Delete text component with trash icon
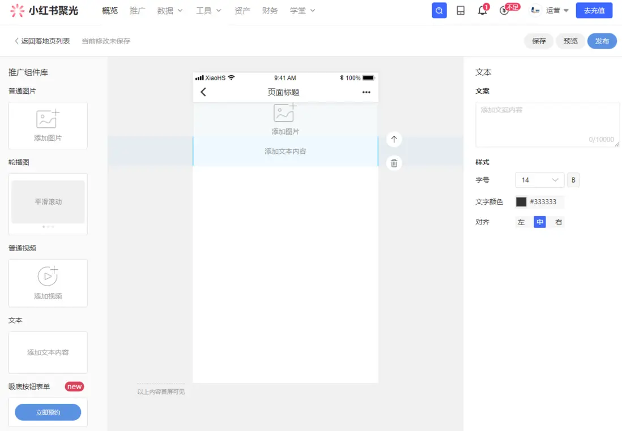 (394, 163)
